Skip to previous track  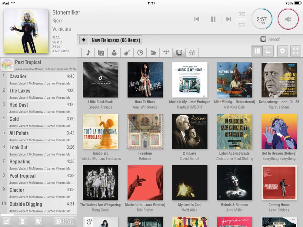[x=197, y=19]
